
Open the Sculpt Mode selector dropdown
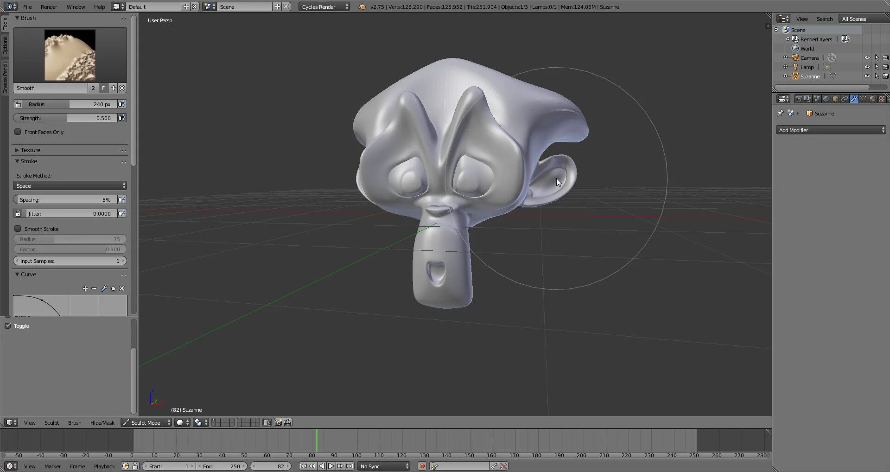[146, 422]
